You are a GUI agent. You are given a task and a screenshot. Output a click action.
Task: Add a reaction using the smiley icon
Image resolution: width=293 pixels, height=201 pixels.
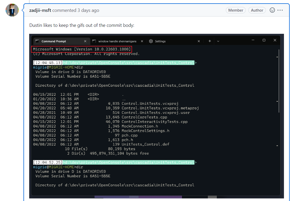click(x=272, y=10)
